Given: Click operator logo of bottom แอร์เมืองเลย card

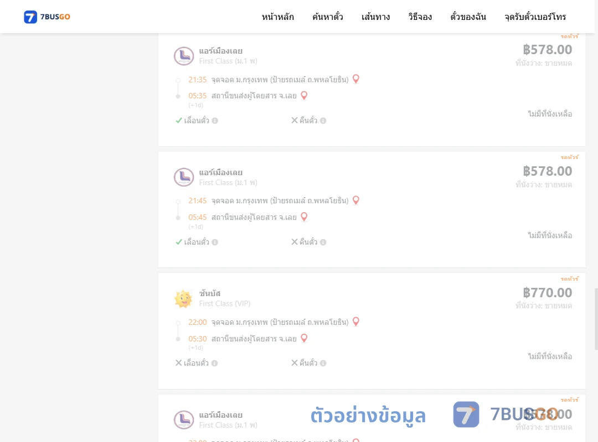Looking at the screenshot, I should (184, 419).
